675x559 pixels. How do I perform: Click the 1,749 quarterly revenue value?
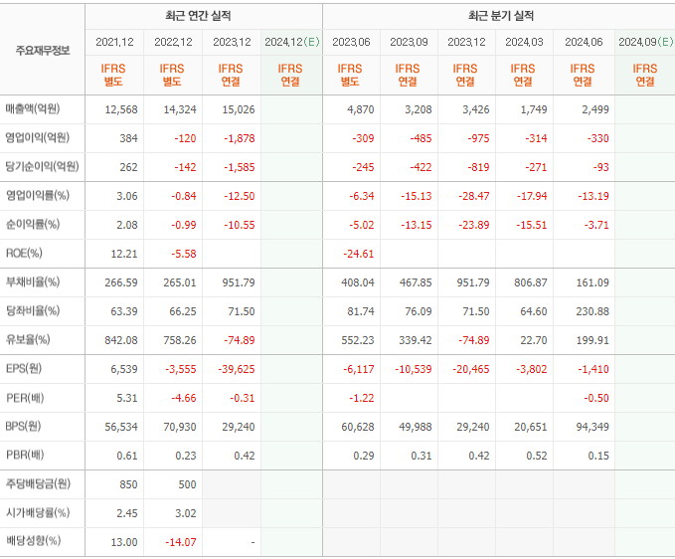(534, 109)
